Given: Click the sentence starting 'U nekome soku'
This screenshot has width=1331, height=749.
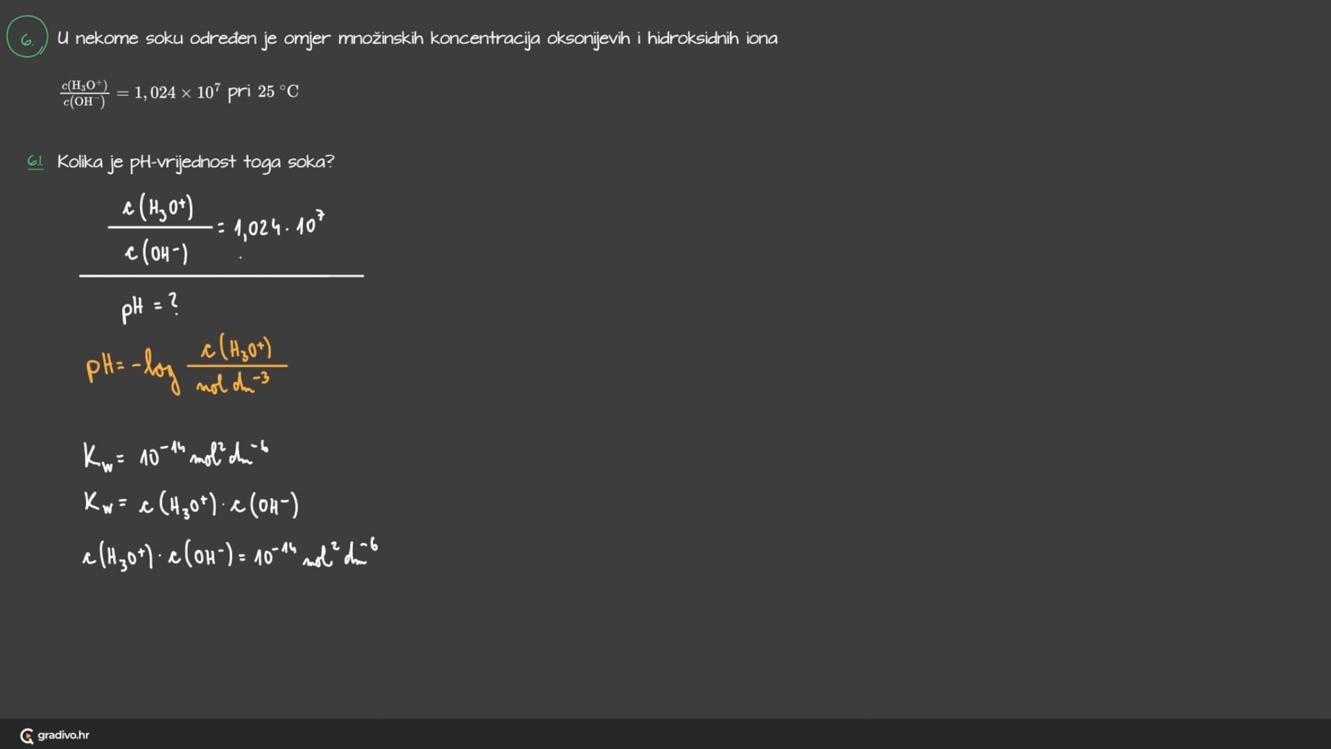Looking at the screenshot, I should pos(417,39).
